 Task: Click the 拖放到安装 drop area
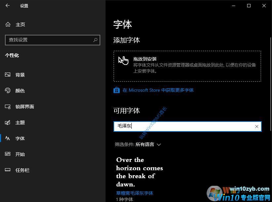click(x=187, y=66)
